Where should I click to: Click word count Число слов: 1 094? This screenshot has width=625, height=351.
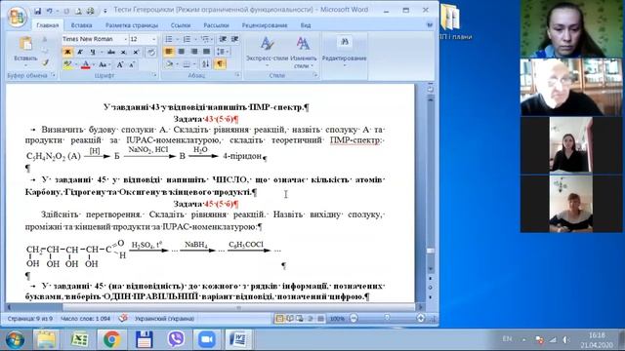[85, 319]
